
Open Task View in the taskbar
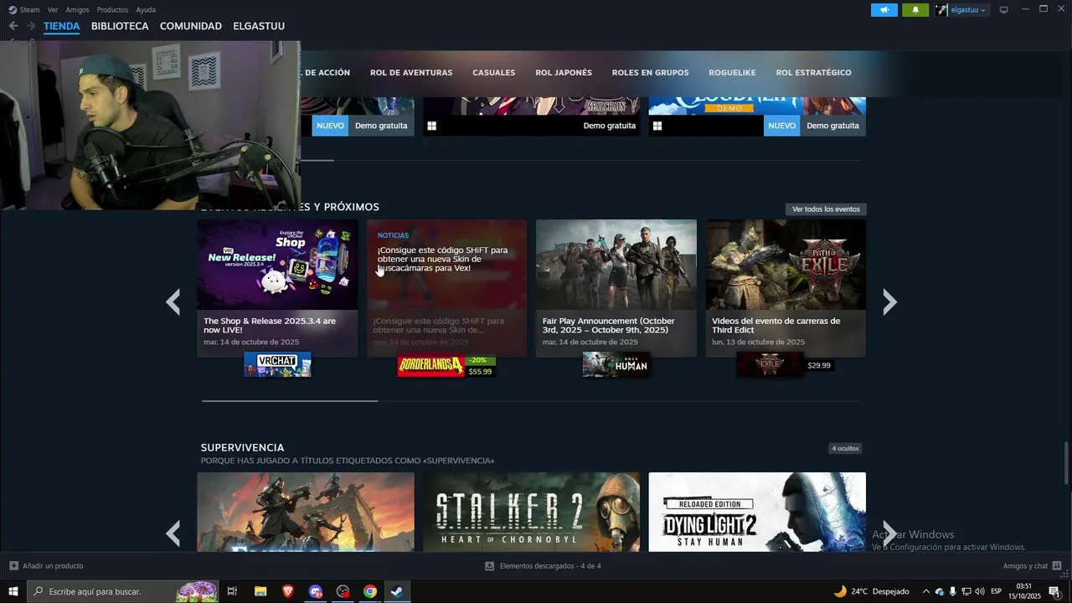coord(233,591)
